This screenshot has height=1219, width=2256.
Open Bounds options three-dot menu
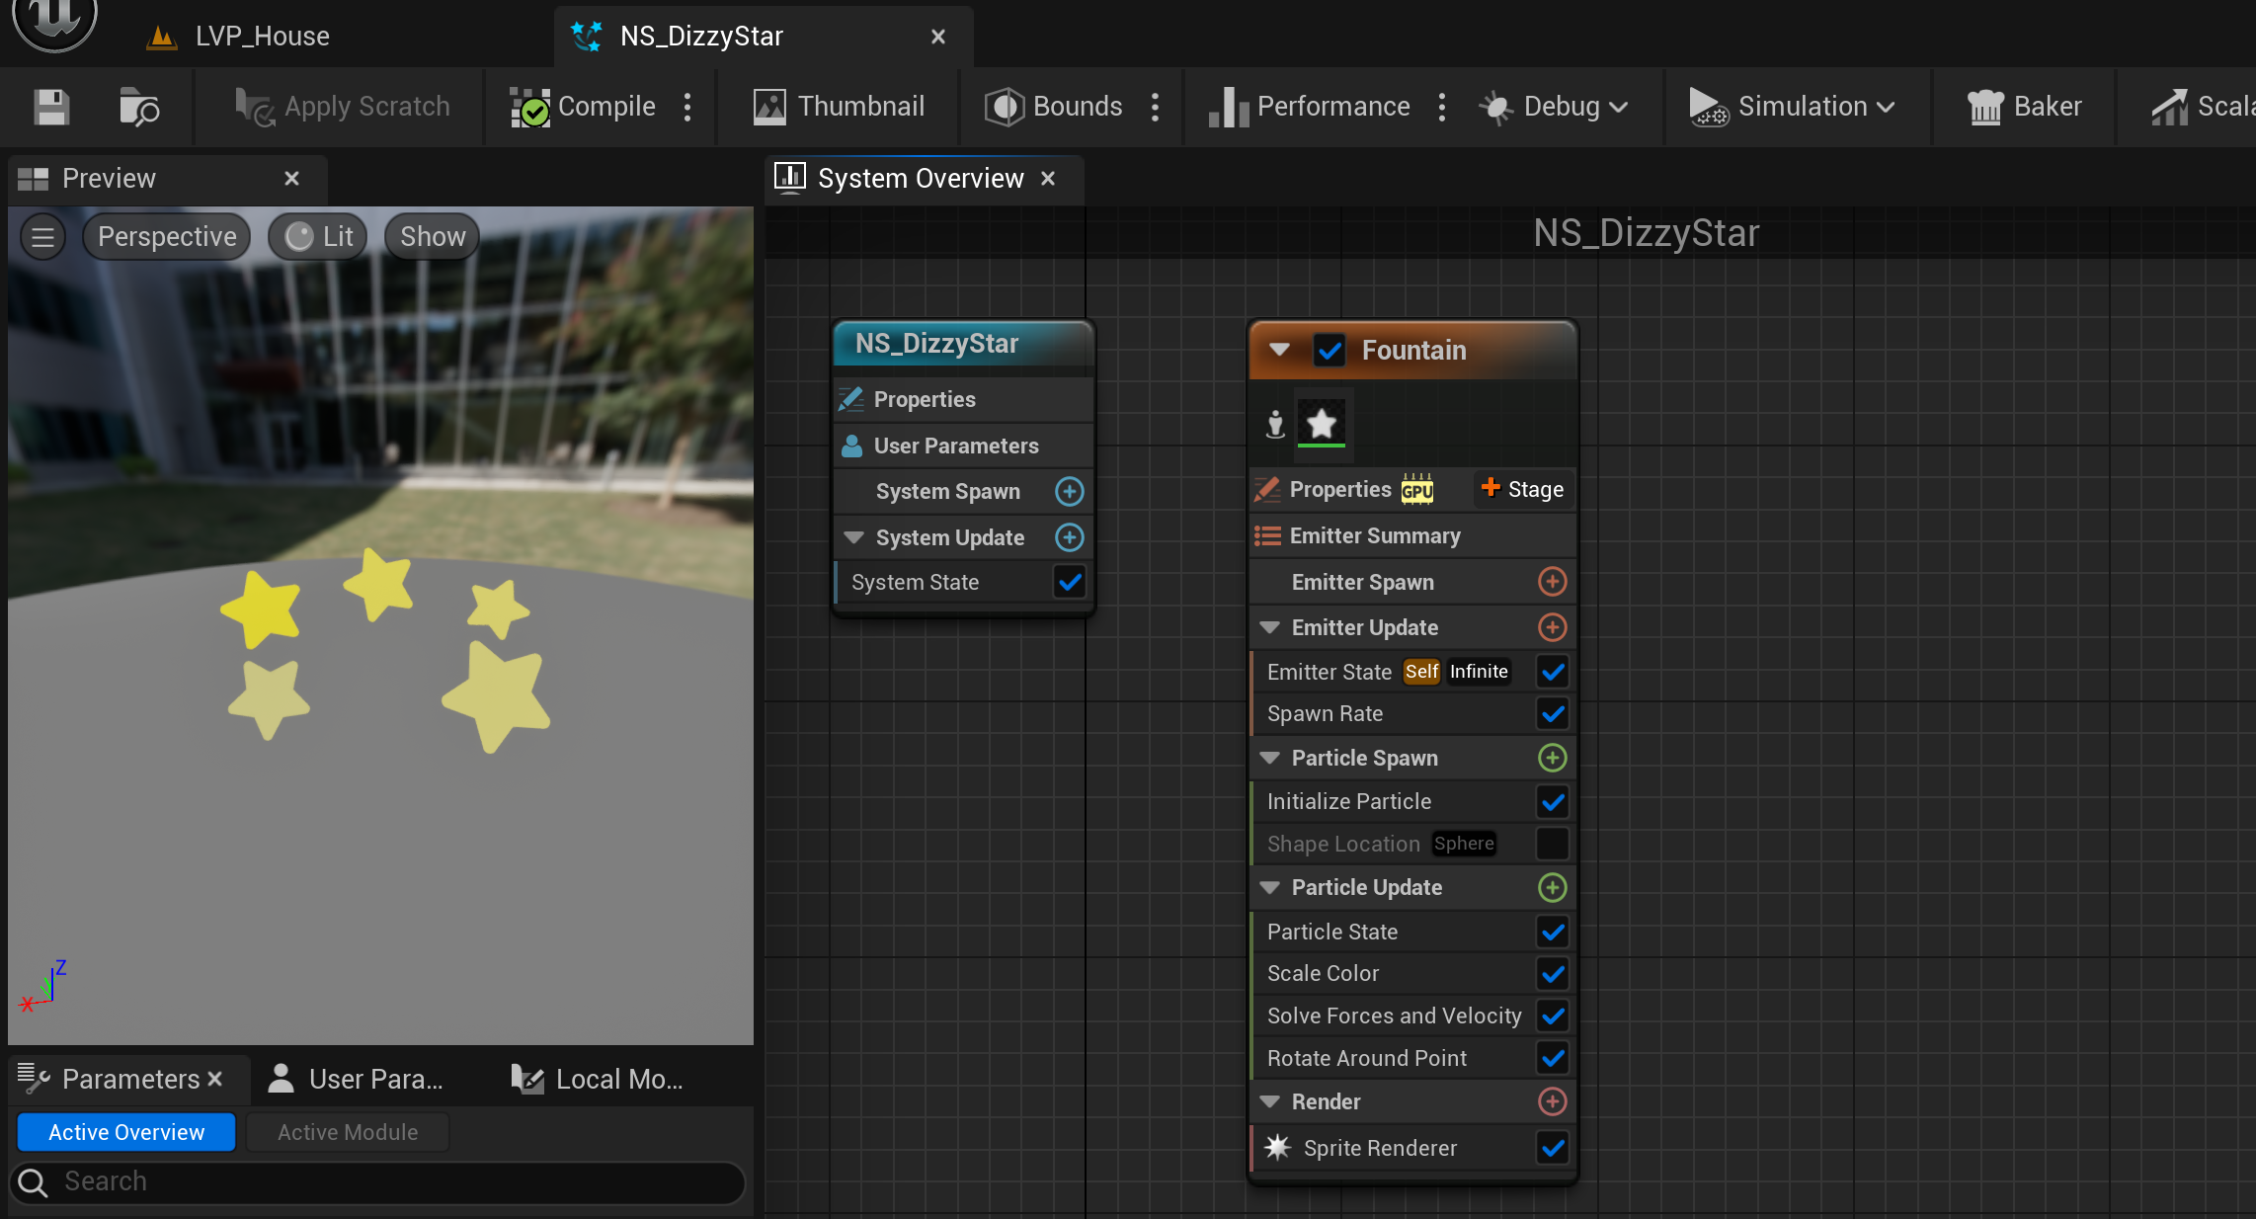1155,107
